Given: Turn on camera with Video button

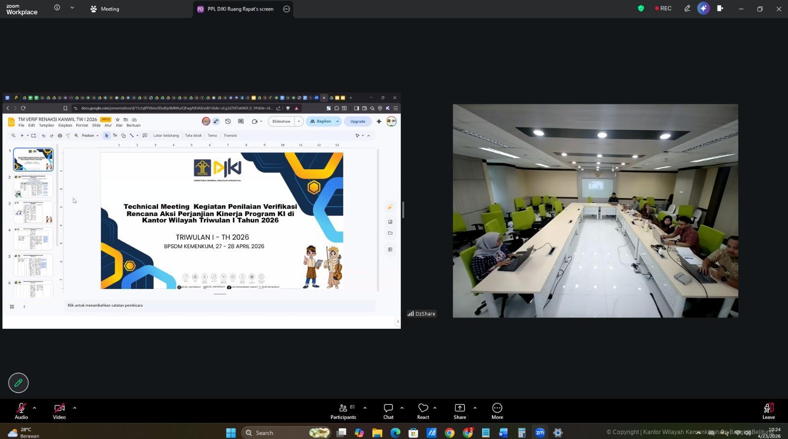Looking at the screenshot, I should (x=59, y=410).
